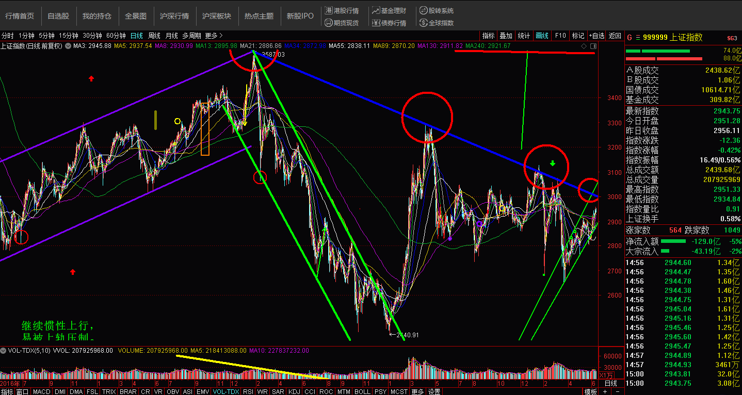Open the 全景图 tab
Image resolution: width=742 pixels, height=395 pixels.
click(x=136, y=16)
